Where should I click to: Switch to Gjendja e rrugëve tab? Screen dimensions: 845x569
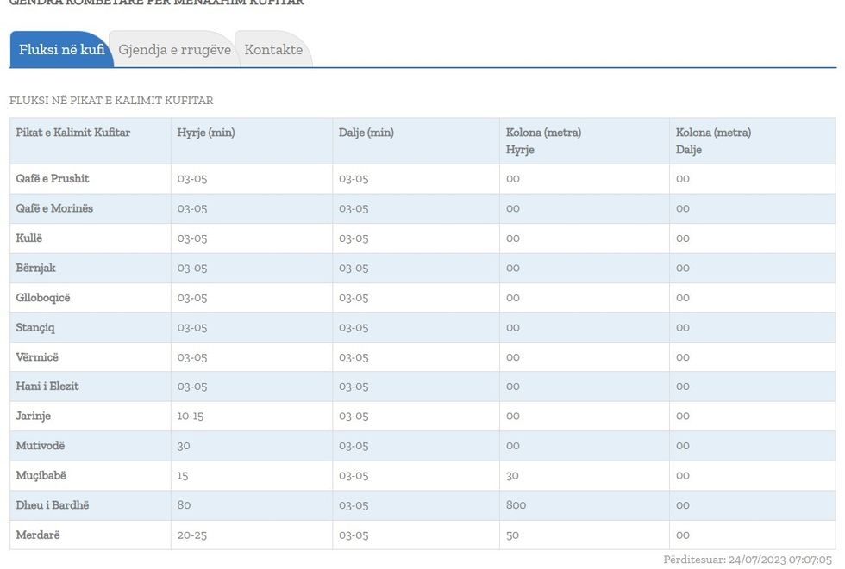174,50
